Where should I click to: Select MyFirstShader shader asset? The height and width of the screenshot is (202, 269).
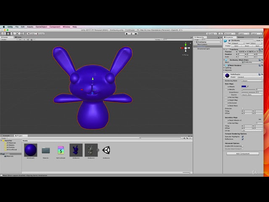61,150
